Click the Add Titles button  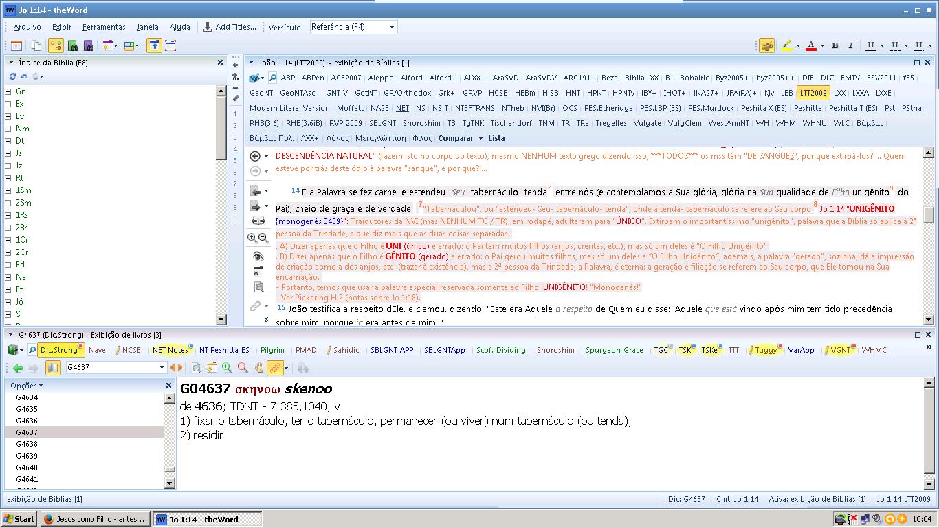click(230, 27)
